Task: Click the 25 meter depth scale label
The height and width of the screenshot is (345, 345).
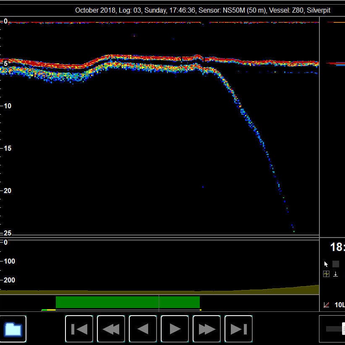Action: pos(7,233)
